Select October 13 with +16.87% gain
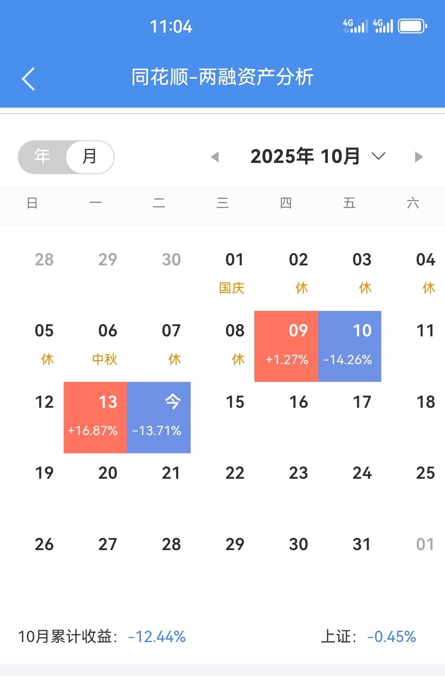445x684 pixels. pyautogui.click(x=96, y=417)
